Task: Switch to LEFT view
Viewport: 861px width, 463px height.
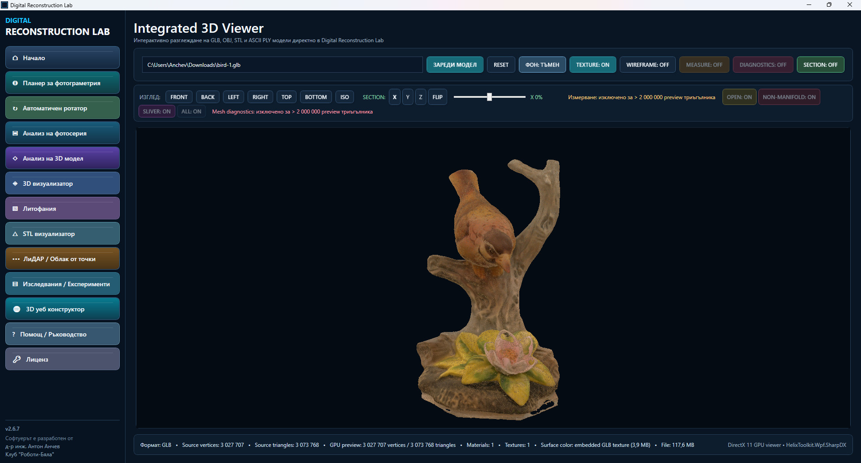Action: coord(233,97)
